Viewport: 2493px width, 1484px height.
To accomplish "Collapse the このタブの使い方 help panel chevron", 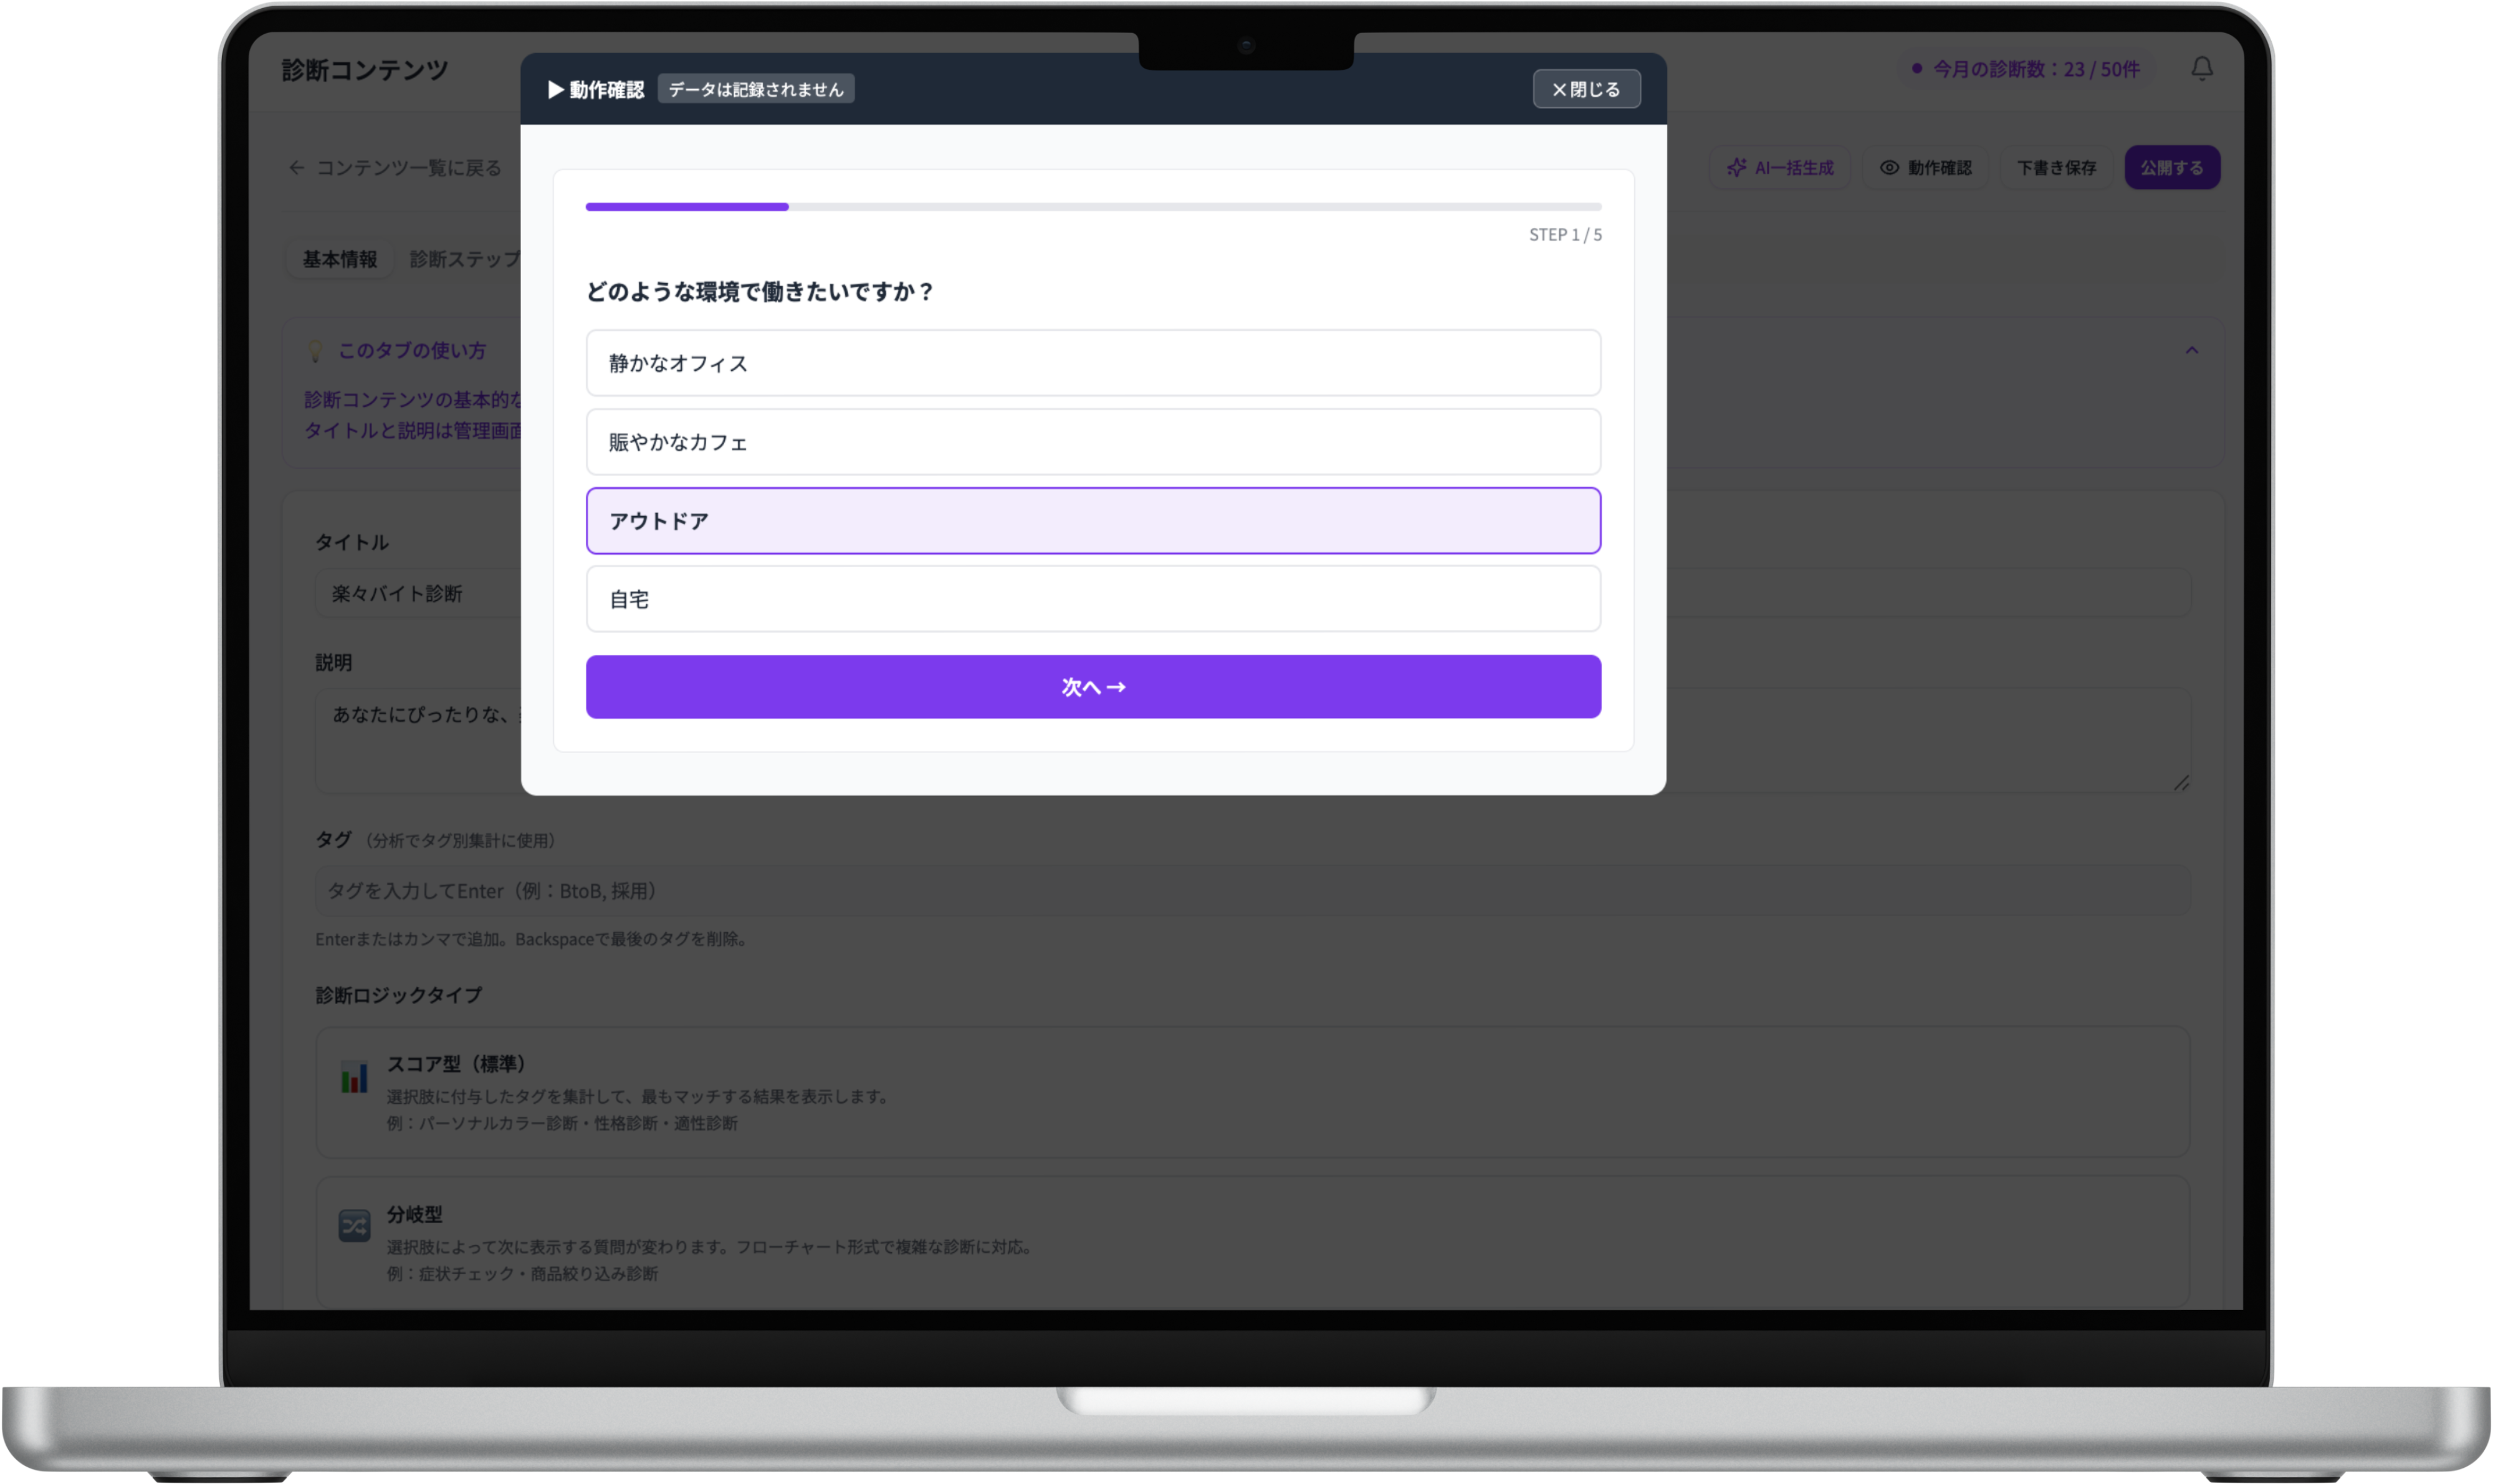I will (x=2191, y=350).
